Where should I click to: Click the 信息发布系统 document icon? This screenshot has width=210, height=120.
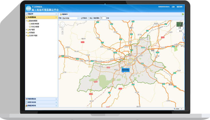27,102
